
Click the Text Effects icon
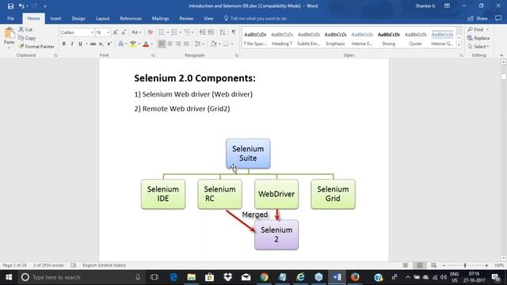click(x=120, y=44)
